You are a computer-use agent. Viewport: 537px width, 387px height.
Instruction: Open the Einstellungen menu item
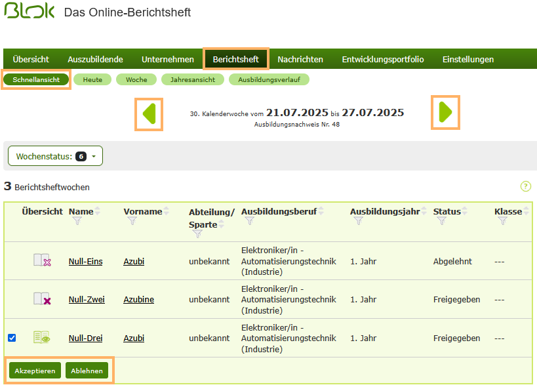[x=467, y=58]
